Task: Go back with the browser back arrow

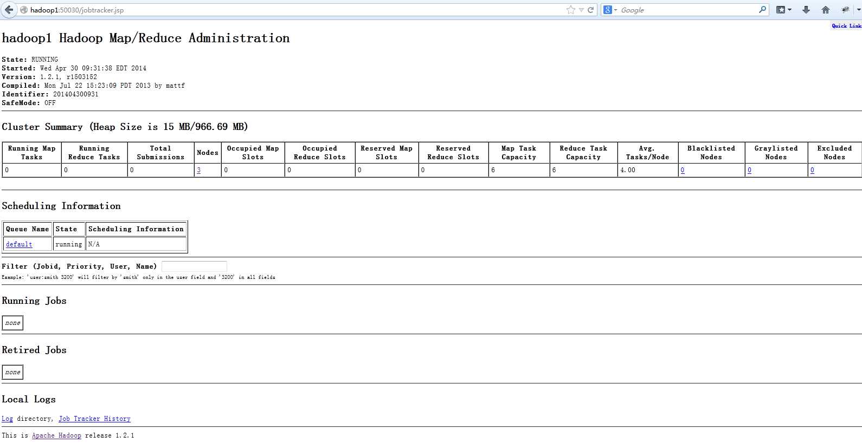Action: tap(9, 10)
